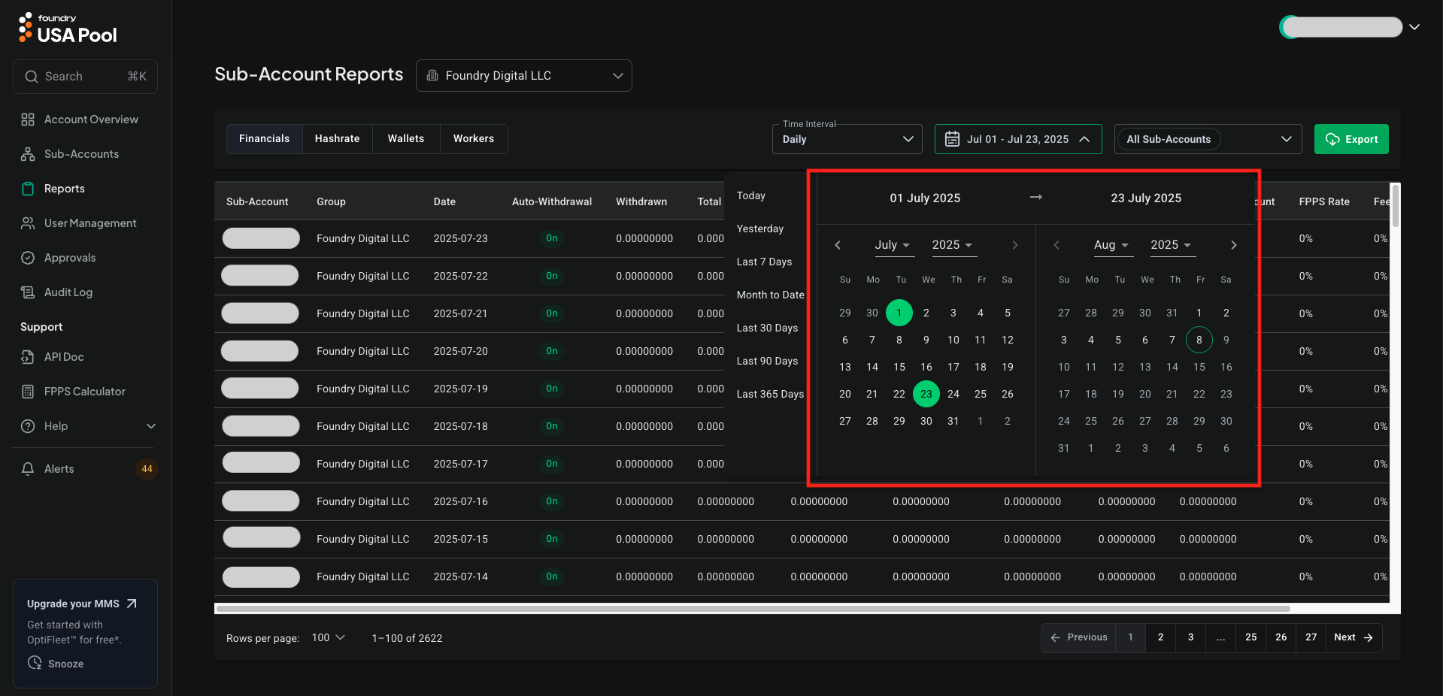Click the Approvals checkmark icon
Screen dimensions: 1443x696
pyautogui.click(x=28, y=258)
